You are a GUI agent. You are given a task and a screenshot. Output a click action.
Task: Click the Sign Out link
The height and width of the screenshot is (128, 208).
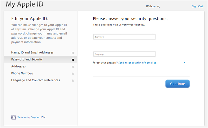coord(197,6)
